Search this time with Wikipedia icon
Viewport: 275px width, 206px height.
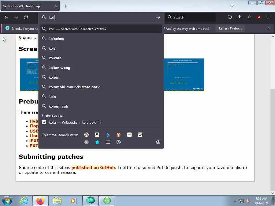[x=140, y=135]
